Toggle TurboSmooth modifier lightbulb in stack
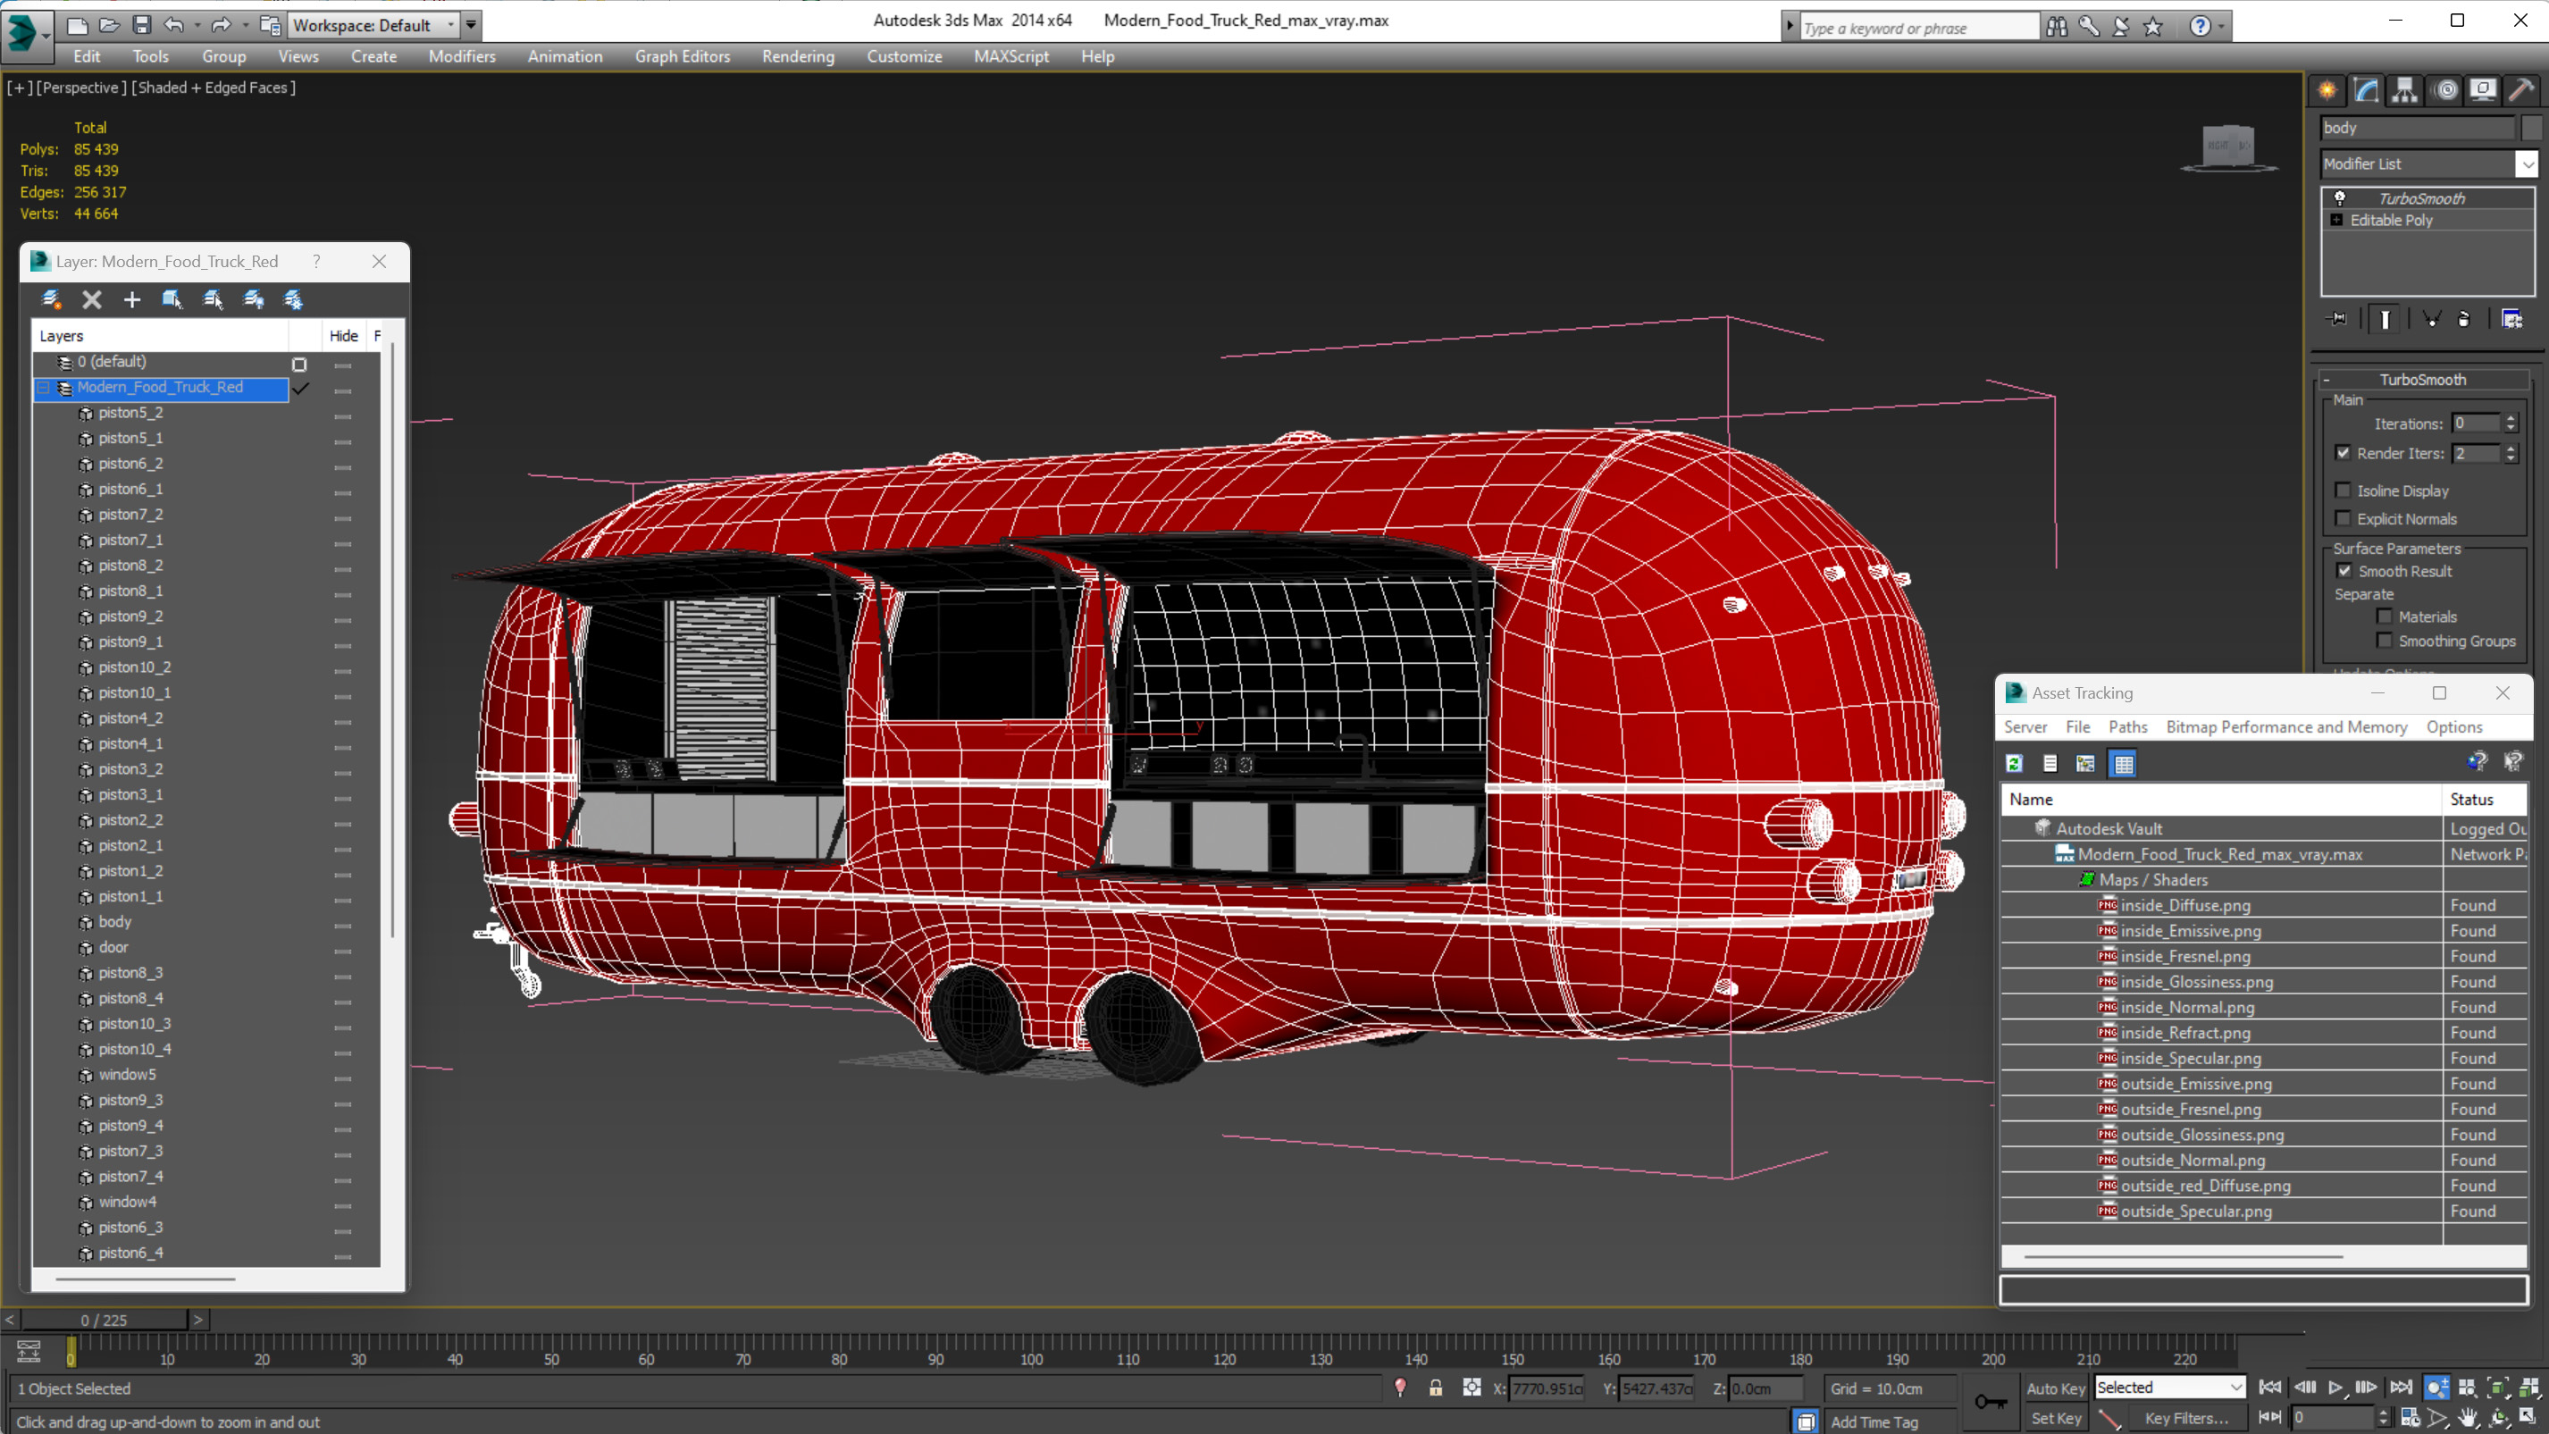 [x=2339, y=198]
